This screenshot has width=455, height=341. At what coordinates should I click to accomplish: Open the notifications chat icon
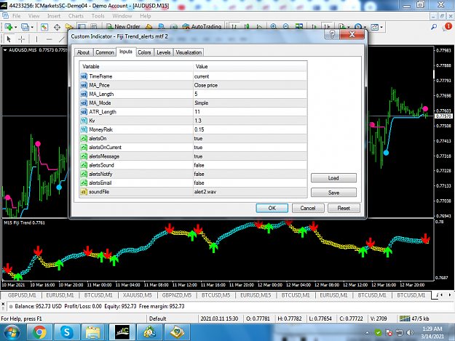[447, 27]
